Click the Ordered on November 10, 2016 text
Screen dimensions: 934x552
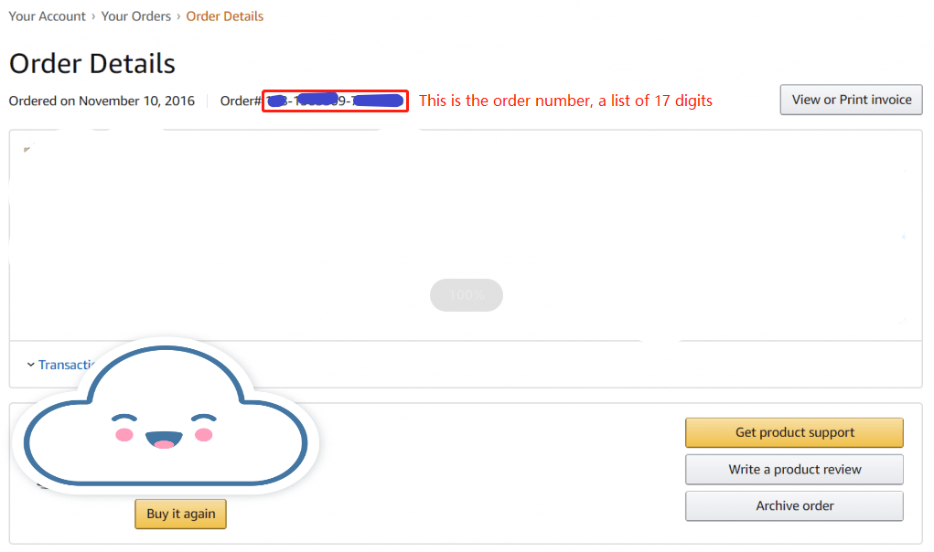coord(102,101)
